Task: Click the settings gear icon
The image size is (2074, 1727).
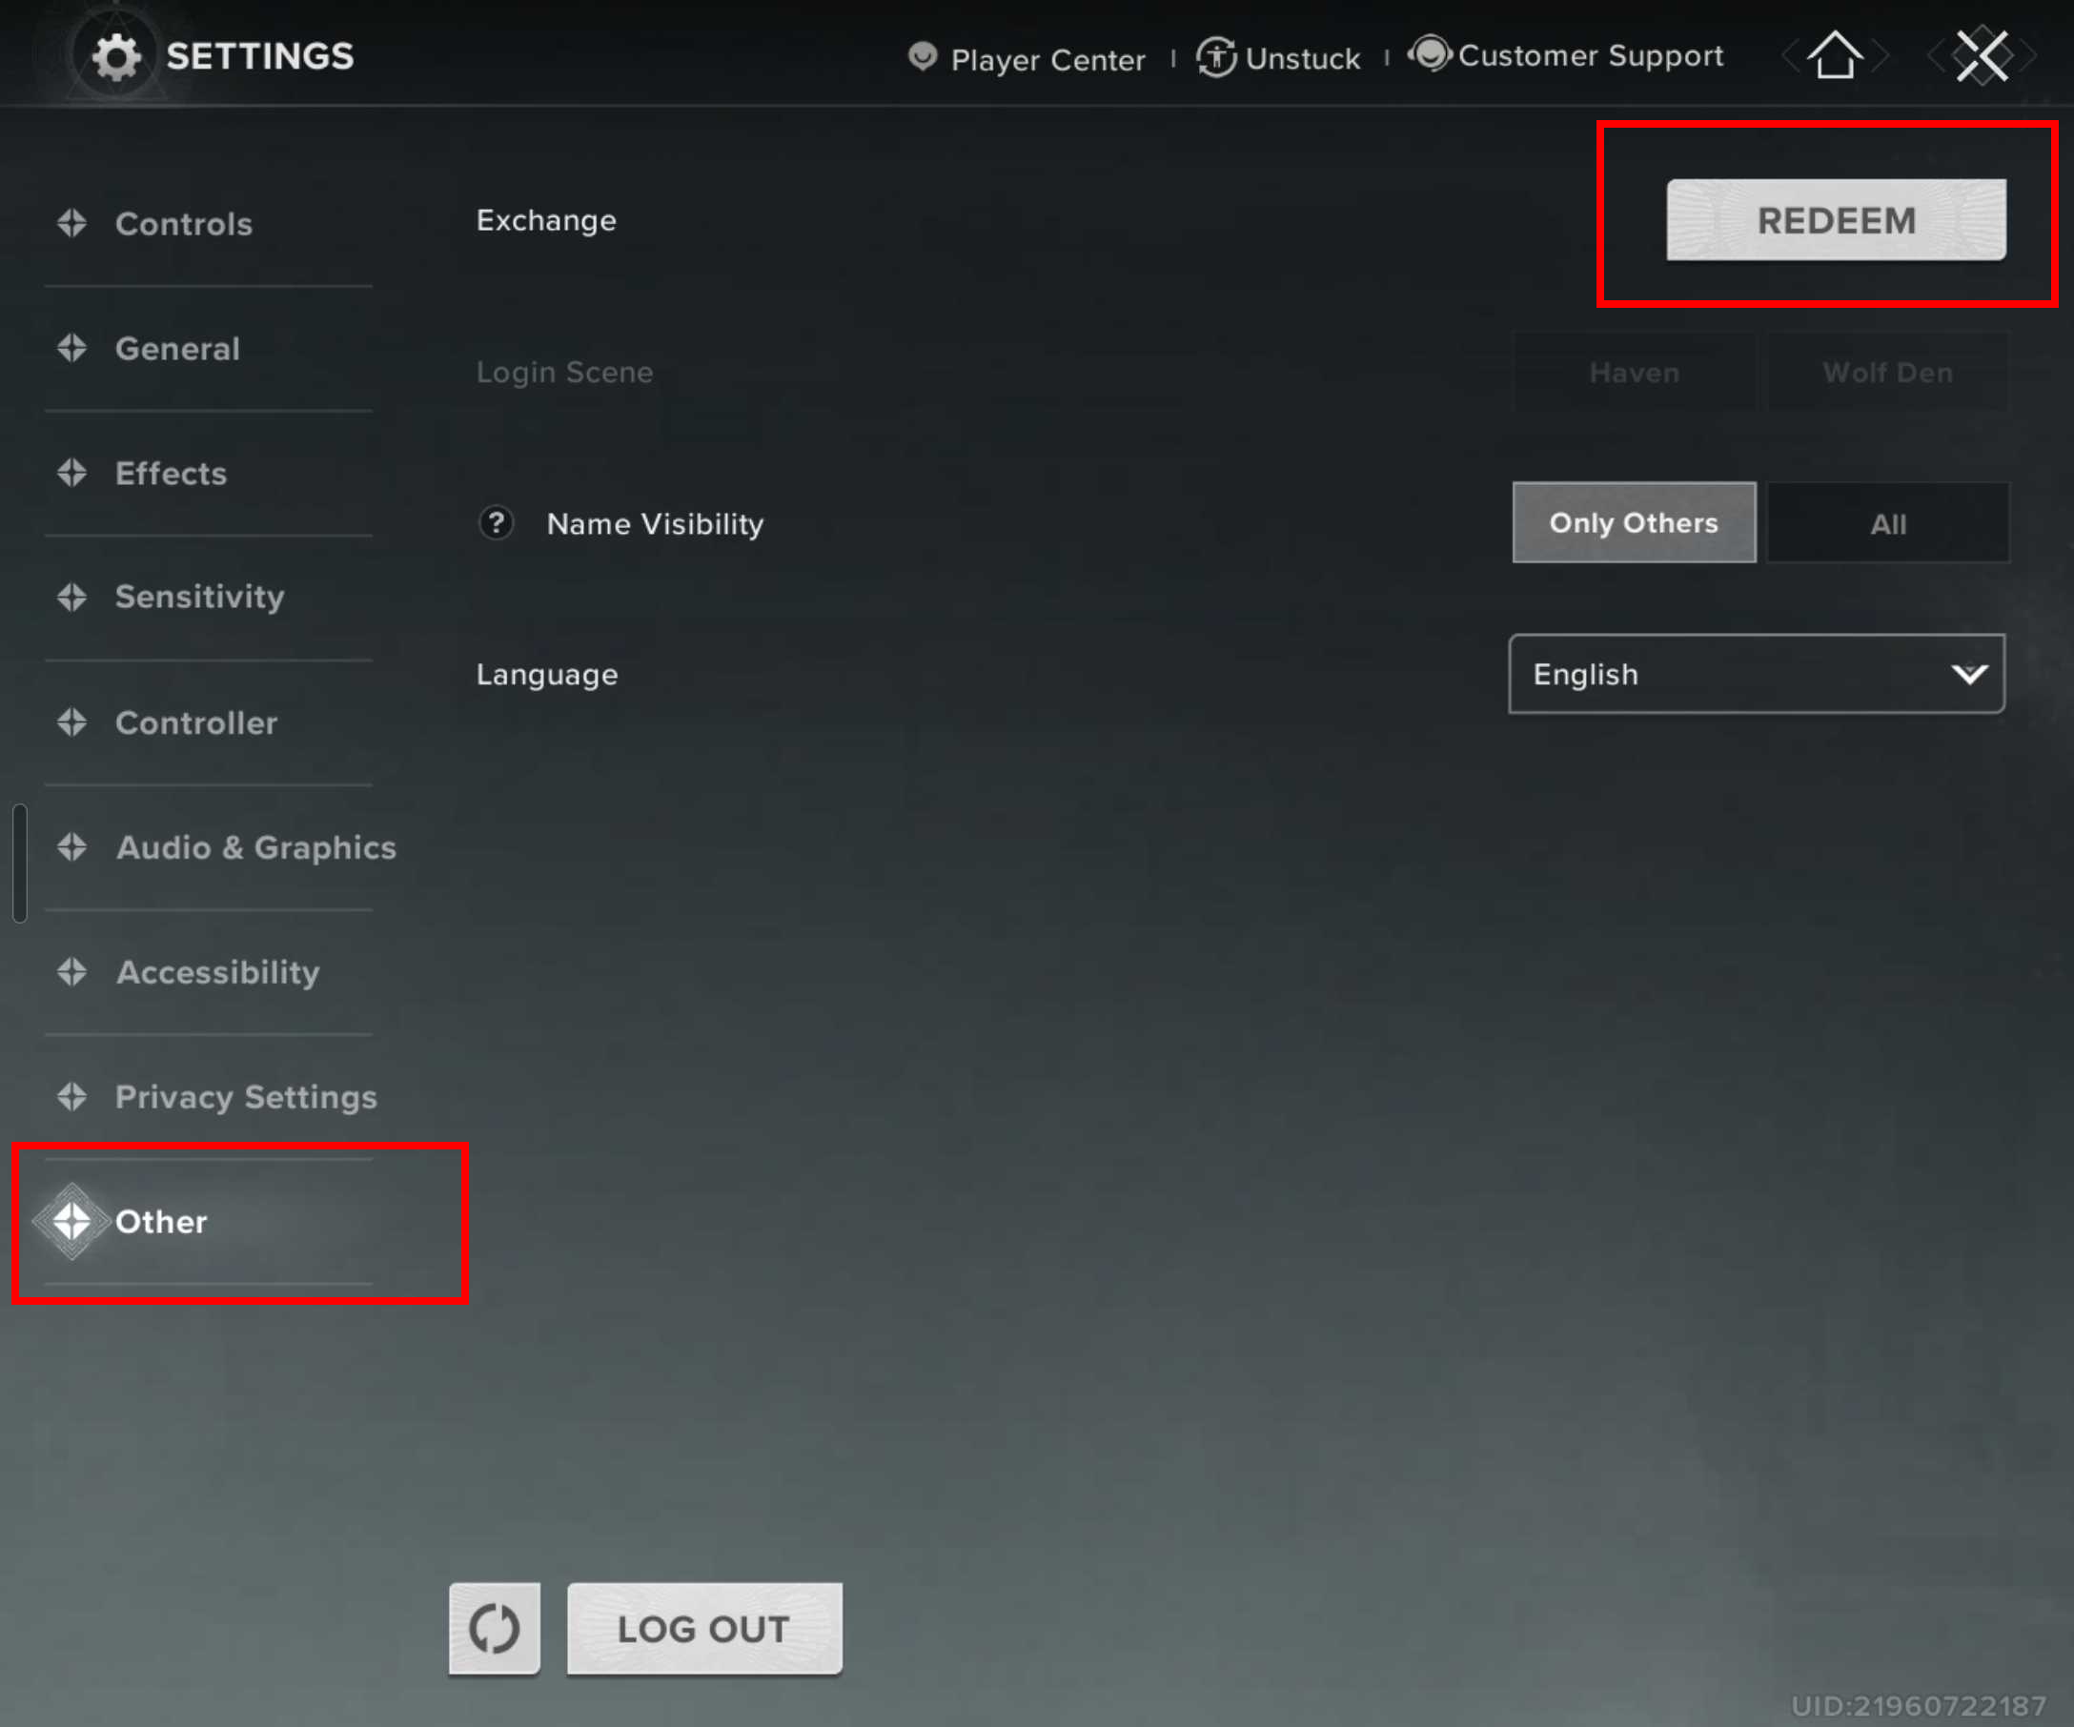Action: pyautogui.click(x=117, y=55)
